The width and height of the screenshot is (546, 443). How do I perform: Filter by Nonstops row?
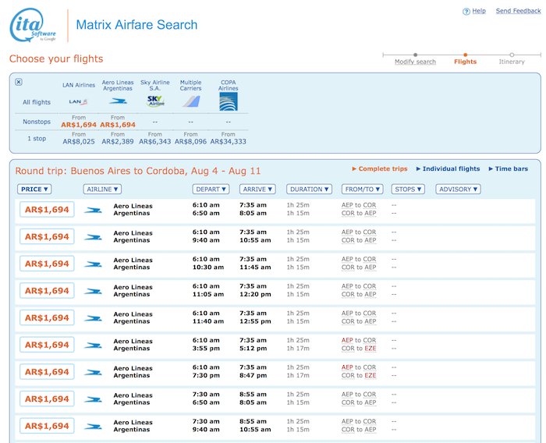[x=37, y=122]
